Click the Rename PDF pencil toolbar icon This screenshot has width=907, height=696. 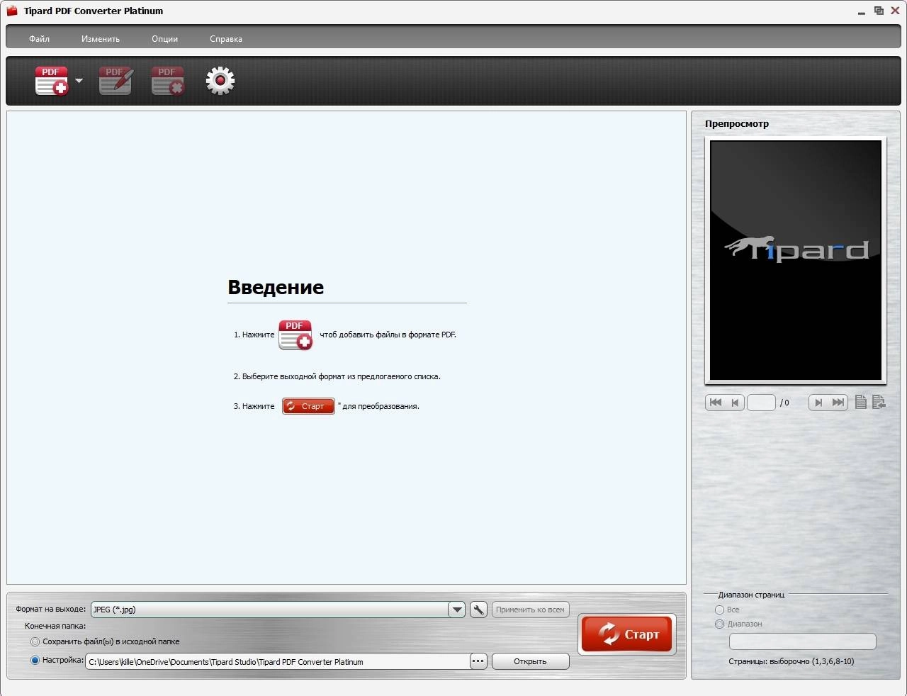click(116, 81)
